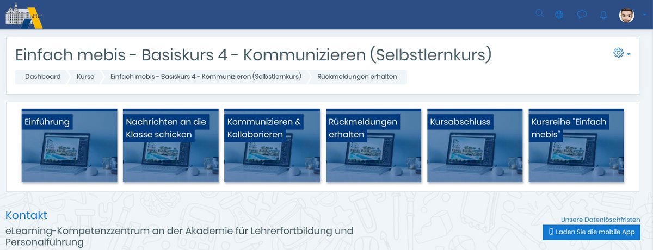Click the course title heading
Image resolution: width=653 pixels, height=250 pixels.
(x=254, y=54)
